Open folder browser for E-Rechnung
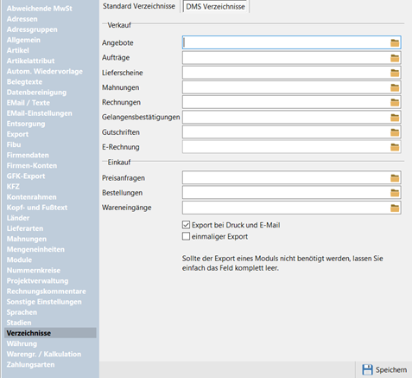Viewport: 412px width, 378px height. coord(395,147)
